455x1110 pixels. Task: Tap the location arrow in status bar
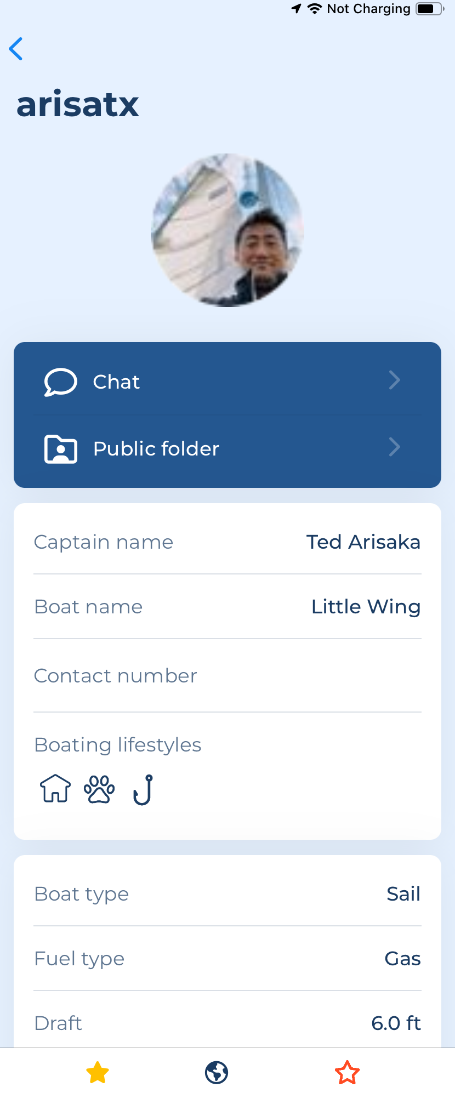point(296,8)
